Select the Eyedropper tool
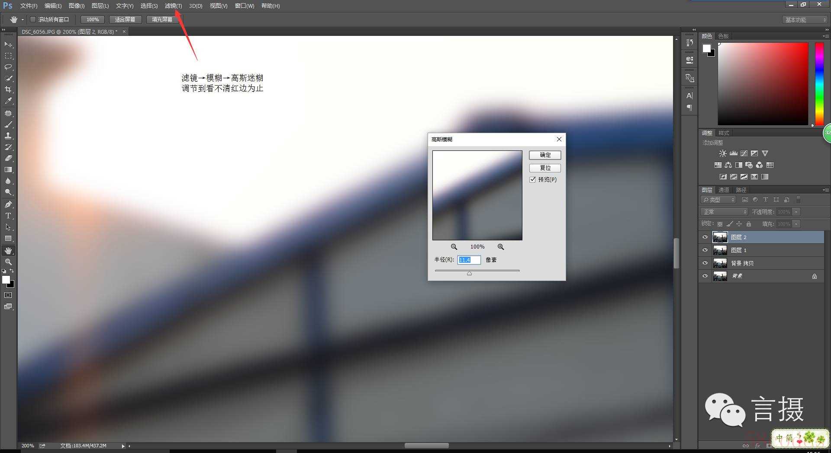Viewport: 831px width, 453px height. 8,101
